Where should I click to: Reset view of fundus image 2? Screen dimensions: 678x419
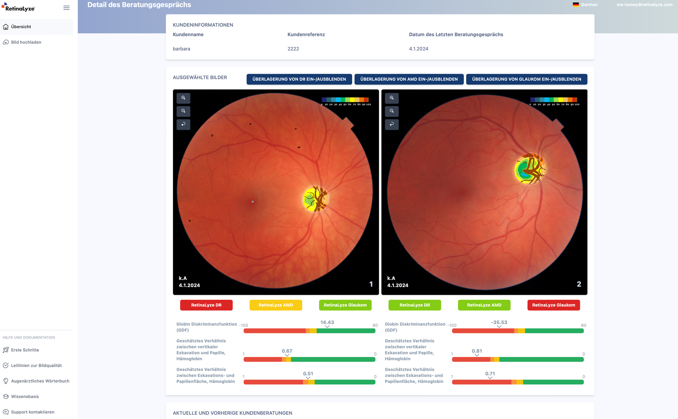pyautogui.click(x=392, y=124)
